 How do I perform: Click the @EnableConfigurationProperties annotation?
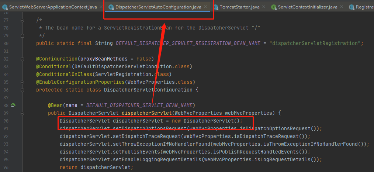coord(80,82)
